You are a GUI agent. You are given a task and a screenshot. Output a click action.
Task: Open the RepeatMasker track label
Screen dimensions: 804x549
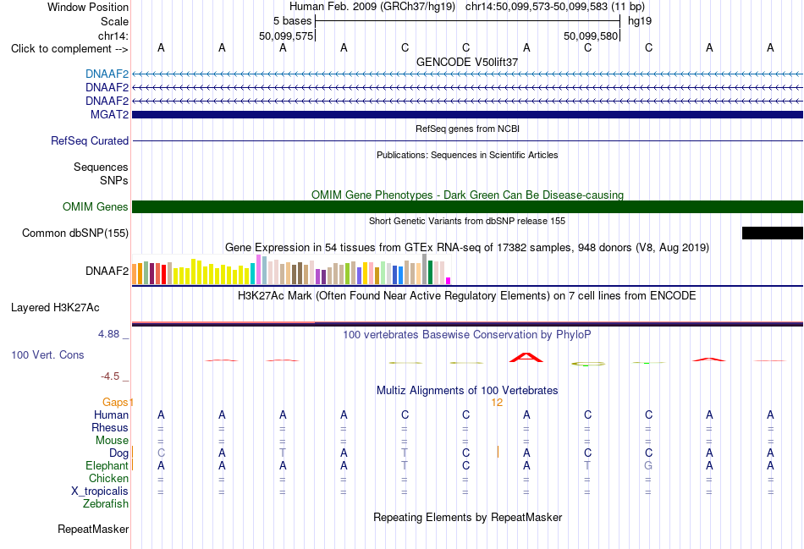point(93,529)
